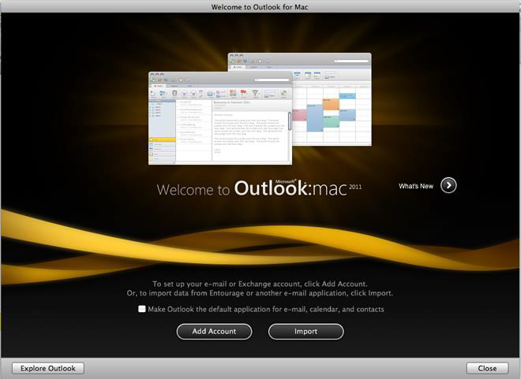Enable Make Outlook the default application checkbox
521x379 pixels.
(142, 310)
